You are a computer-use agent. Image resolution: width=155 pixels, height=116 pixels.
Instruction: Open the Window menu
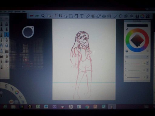(x=17, y=12)
